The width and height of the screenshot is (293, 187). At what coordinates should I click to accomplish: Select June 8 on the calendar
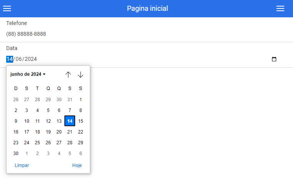[81, 110]
